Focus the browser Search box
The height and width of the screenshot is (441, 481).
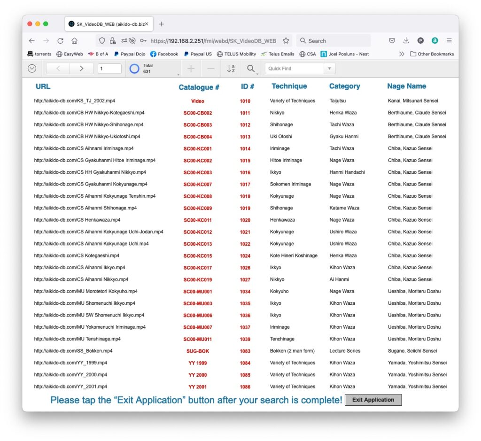coord(334,41)
